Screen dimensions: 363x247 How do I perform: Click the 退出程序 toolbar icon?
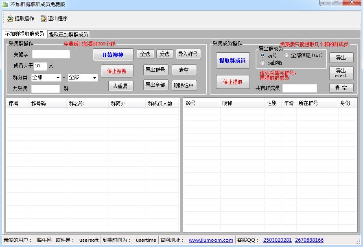click(44, 19)
